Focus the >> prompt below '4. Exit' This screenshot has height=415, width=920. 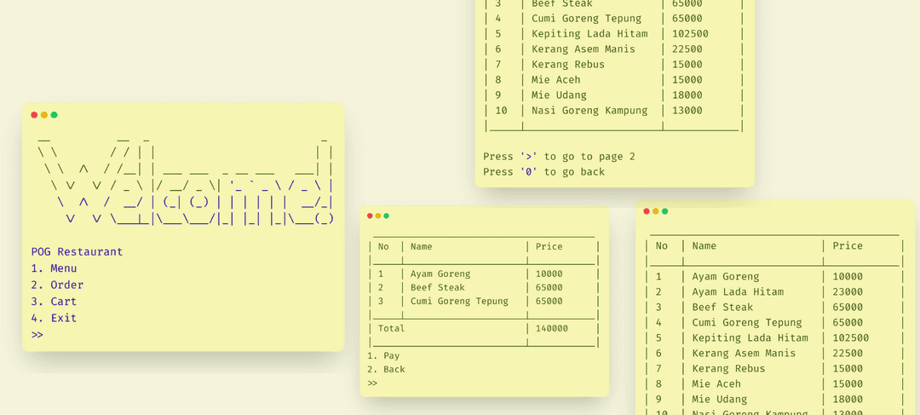tap(37, 335)
